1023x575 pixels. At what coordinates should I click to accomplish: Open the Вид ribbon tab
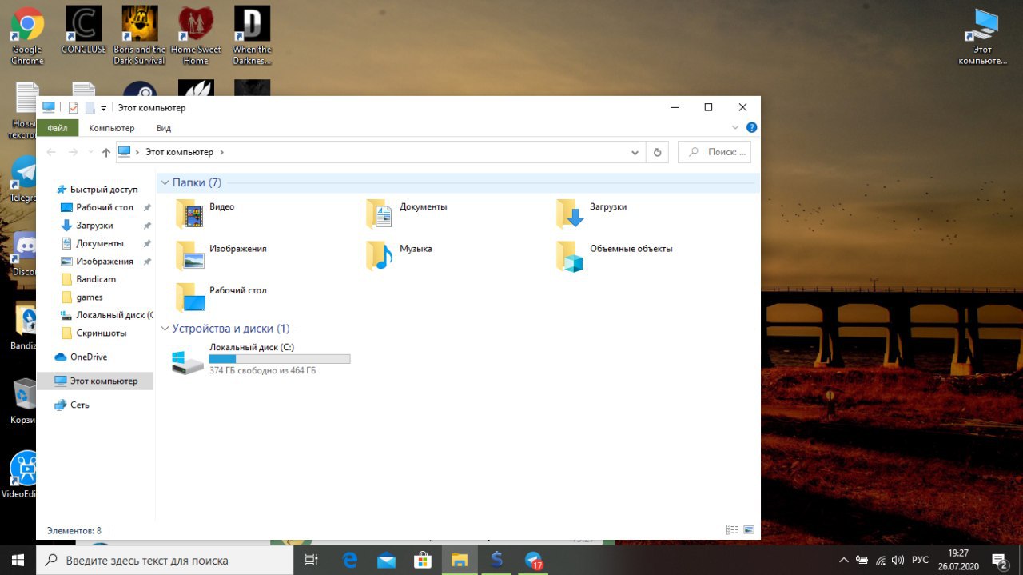164,128
